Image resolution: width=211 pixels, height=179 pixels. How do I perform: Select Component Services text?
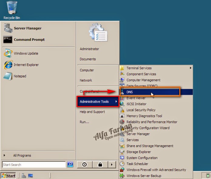(x=141, y=74)
